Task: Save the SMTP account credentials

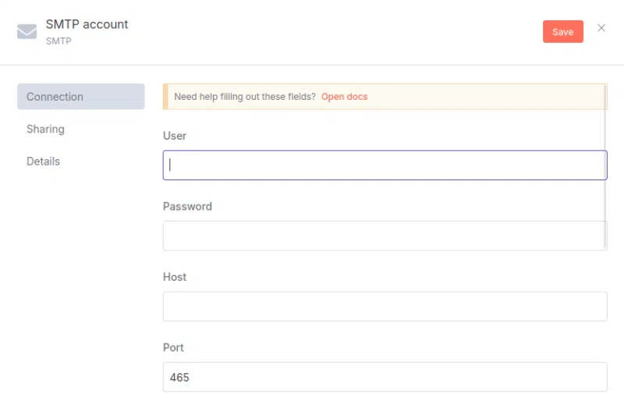Action: (x=562, y=32)
